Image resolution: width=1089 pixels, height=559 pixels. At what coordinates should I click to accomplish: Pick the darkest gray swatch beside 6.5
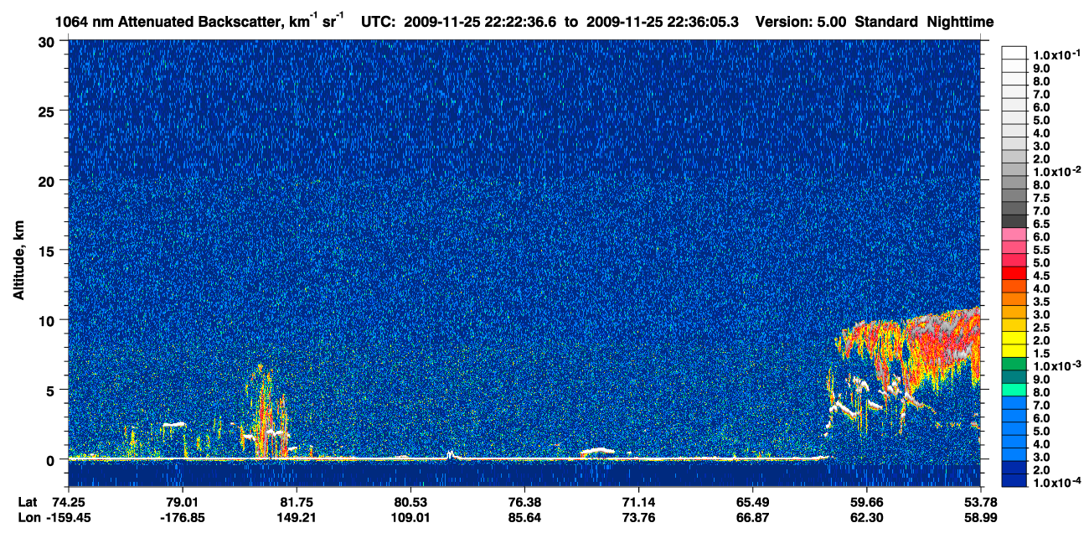coord(1014,220)
